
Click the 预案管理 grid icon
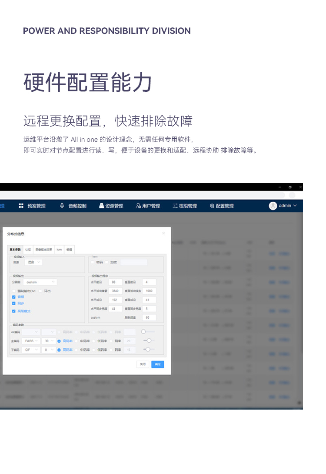(x=21, y=206)
